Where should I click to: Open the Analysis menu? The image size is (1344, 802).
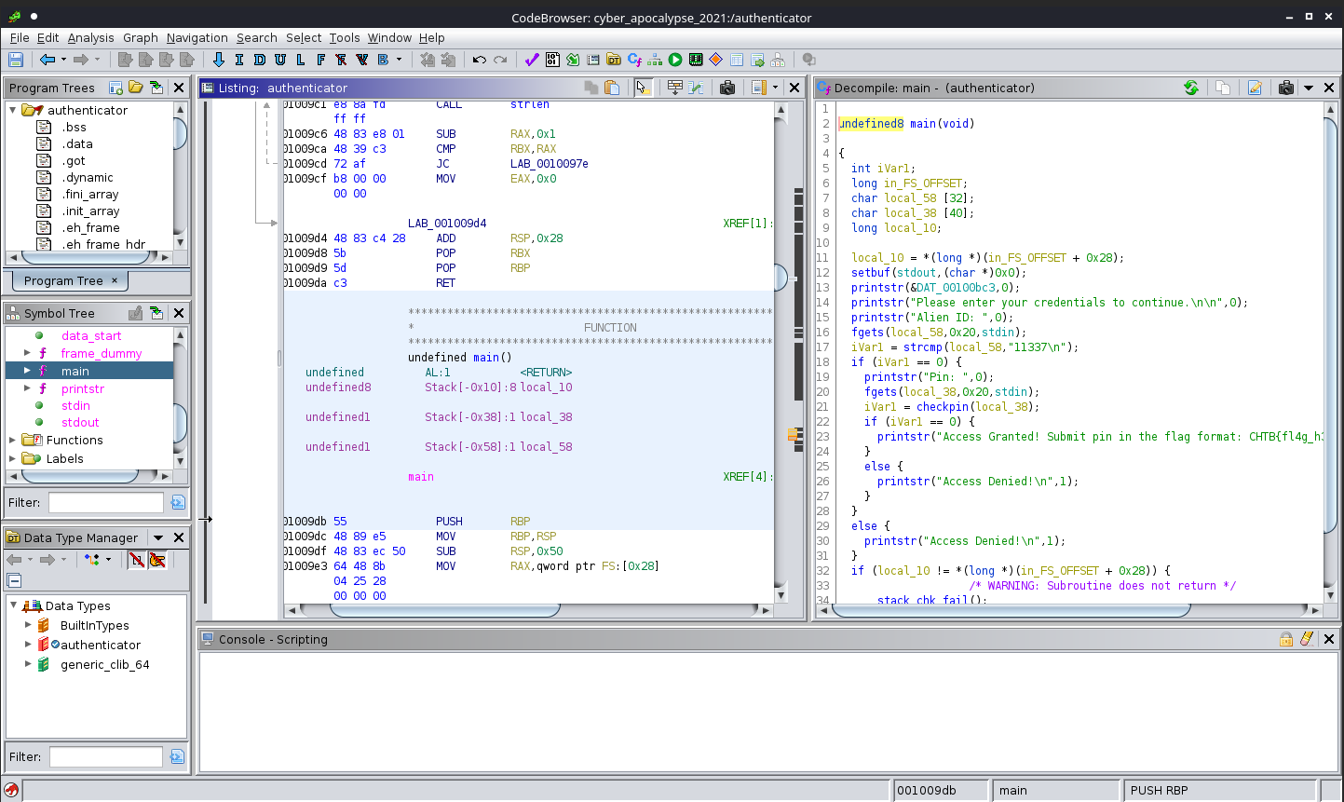click(90, 37)
